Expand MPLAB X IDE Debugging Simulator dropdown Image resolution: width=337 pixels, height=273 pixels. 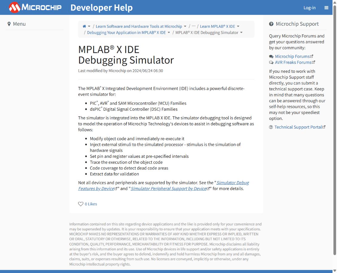241,33
